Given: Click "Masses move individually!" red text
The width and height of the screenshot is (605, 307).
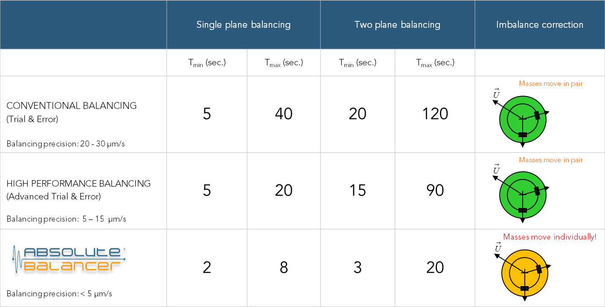Looking at the screenshot, I should coord(550,237).
